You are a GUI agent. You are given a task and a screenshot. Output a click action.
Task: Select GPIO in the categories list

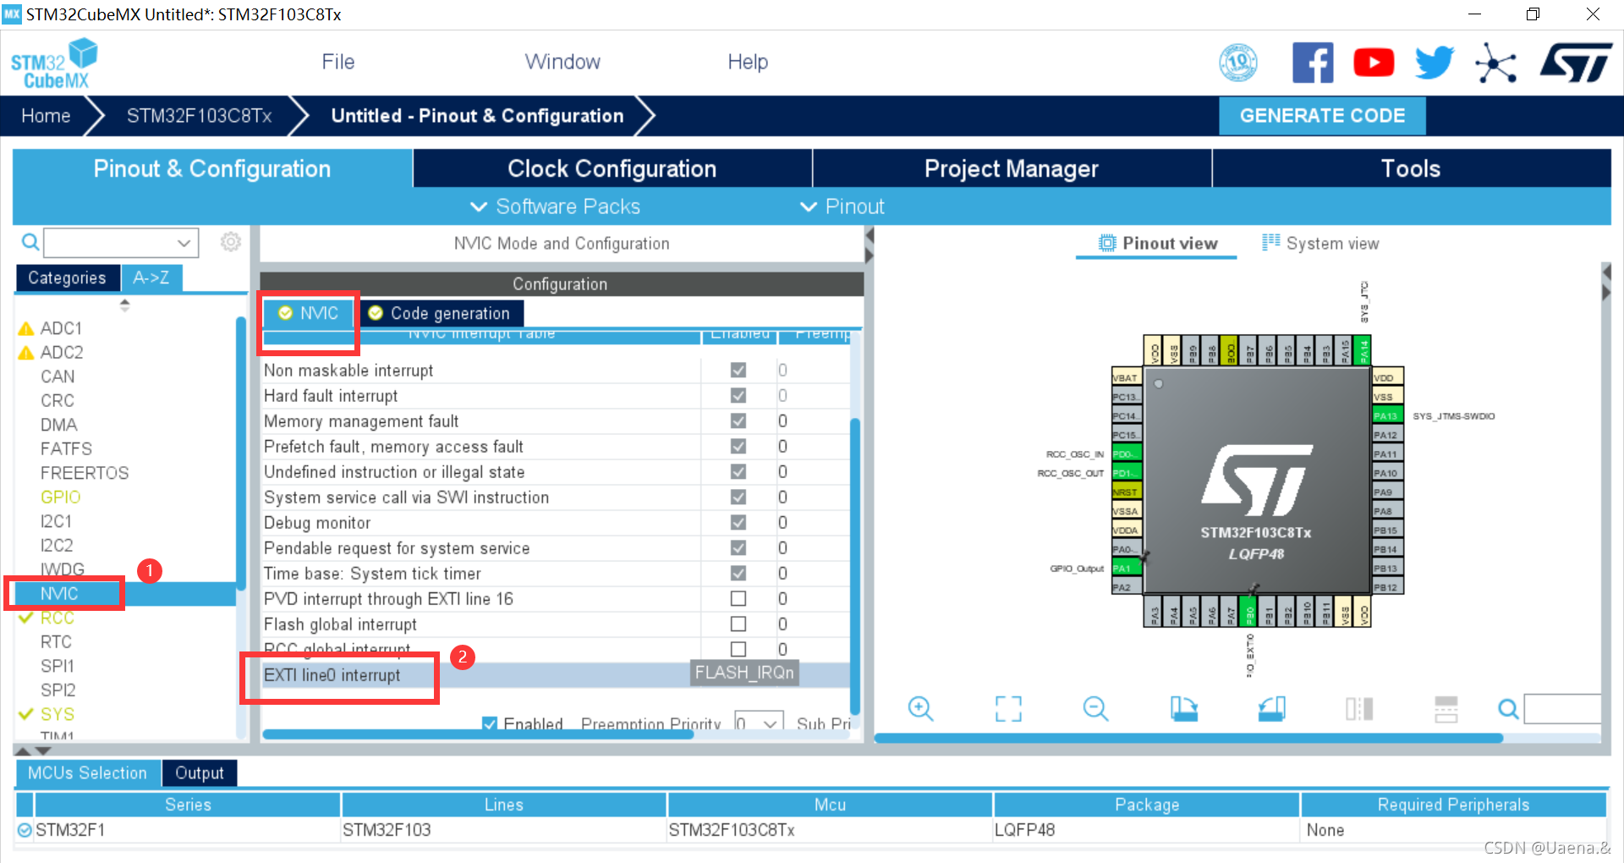pos(61,497)
